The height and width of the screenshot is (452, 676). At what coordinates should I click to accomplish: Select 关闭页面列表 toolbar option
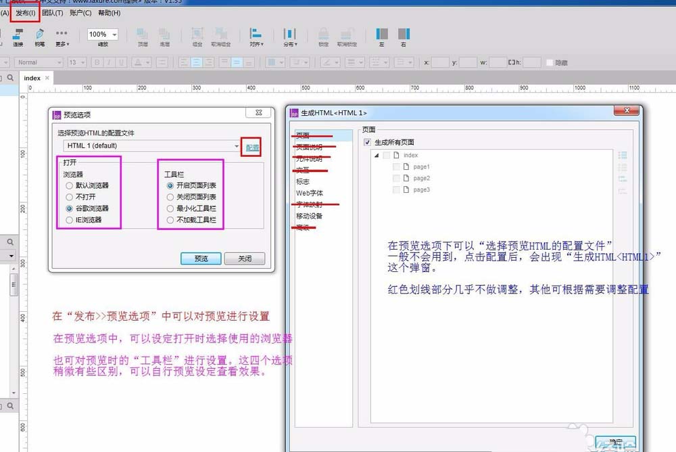tap(170, 197)
